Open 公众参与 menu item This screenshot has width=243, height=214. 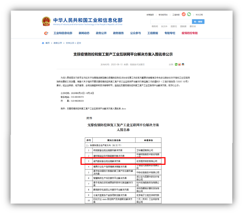click(135, 33)
